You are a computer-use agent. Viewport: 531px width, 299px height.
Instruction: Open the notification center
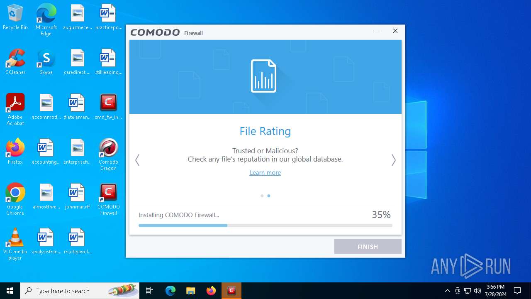517,291
